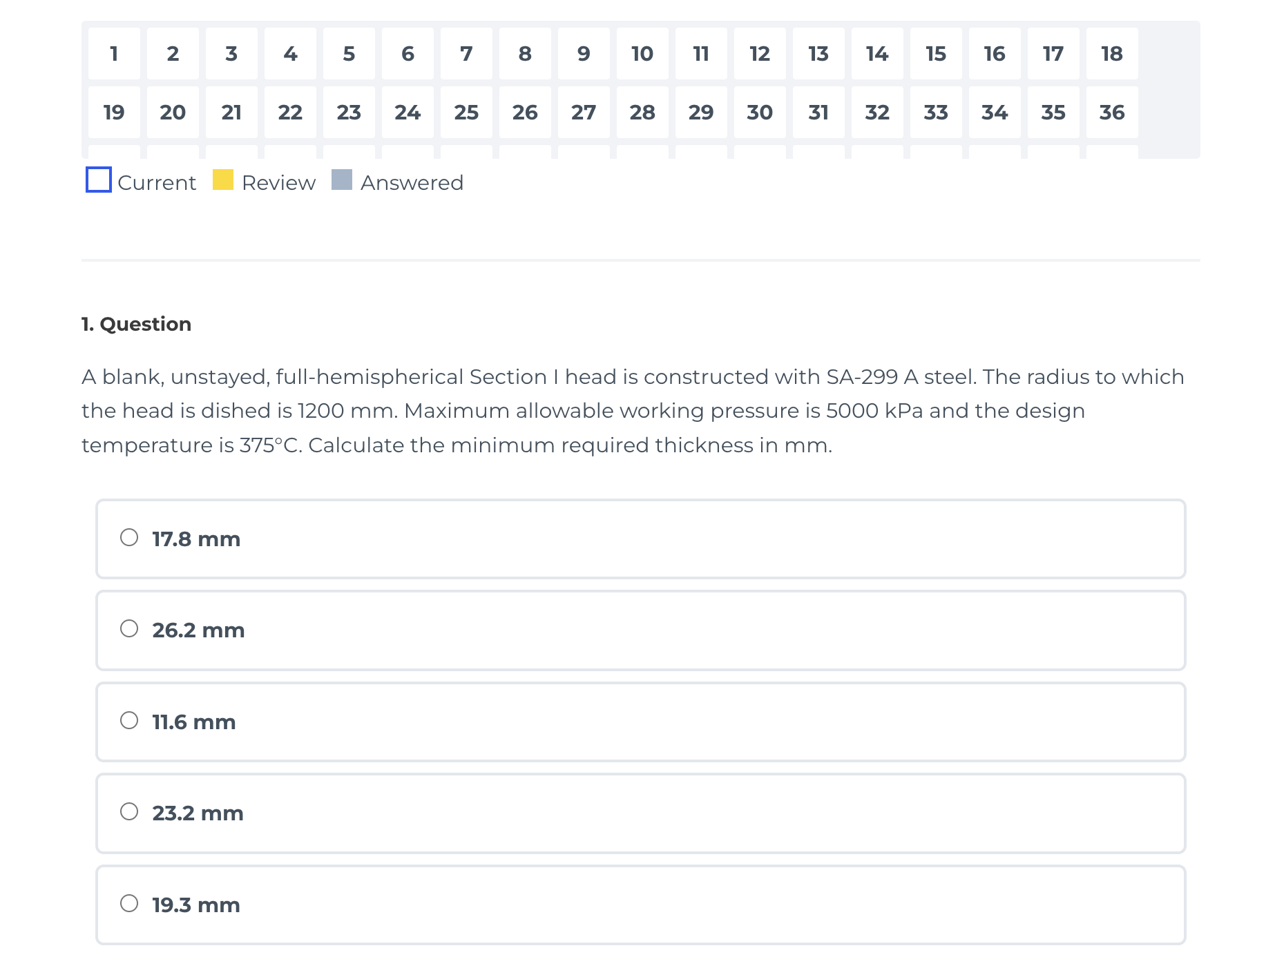
Task: Select the 23.2 mm radio option
Action: (x=129, y=812)
